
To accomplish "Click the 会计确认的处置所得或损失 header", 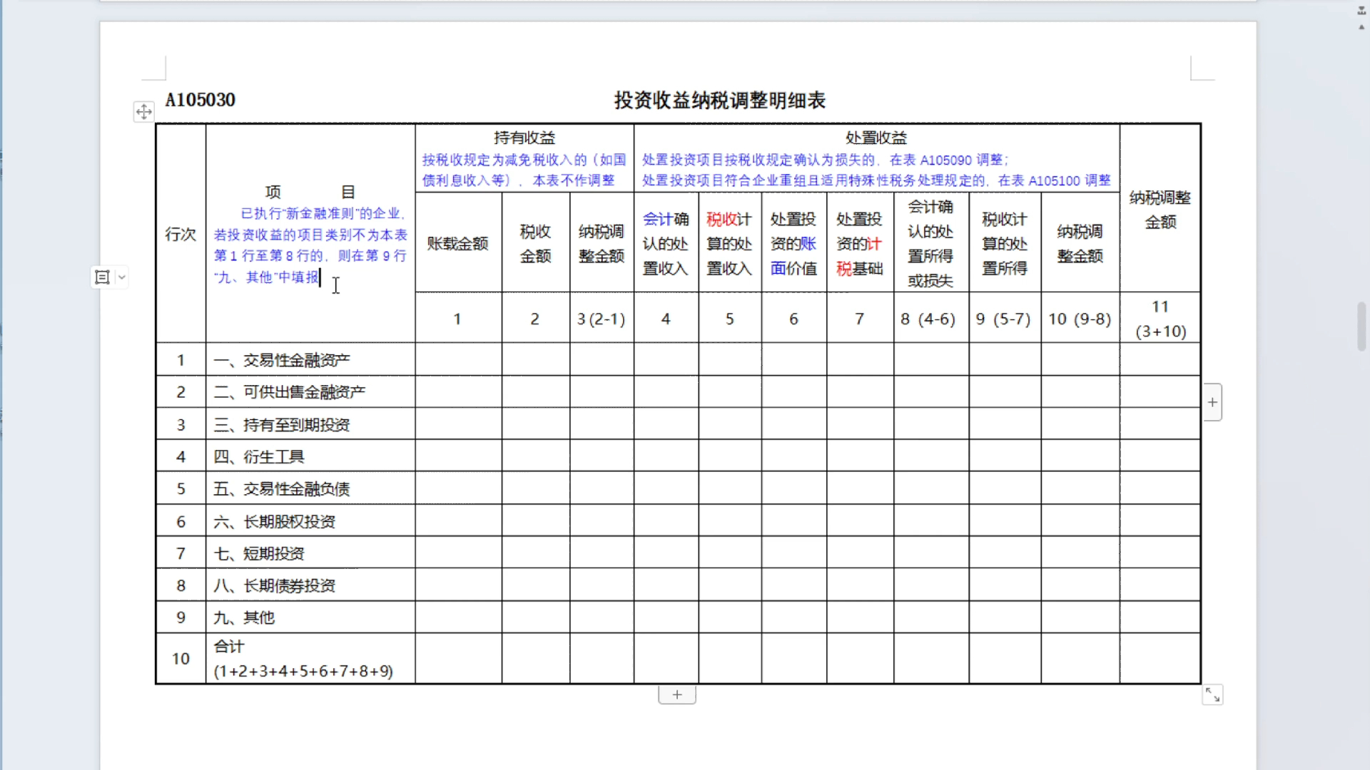I will (930, 243).
